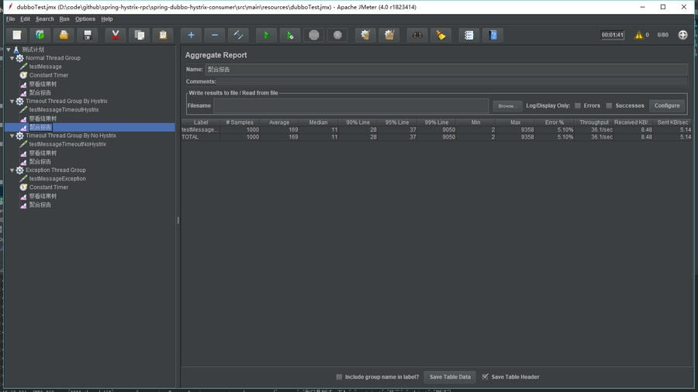Enable the Successes only checkbox
This screenshot has height=392, width=698.
610,105
